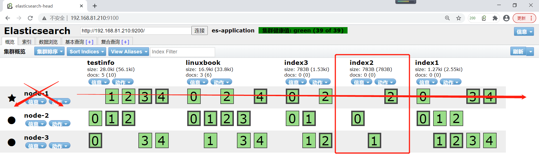
Task: Open the index2 信息 dropdown
Action: tap(362, 82)
